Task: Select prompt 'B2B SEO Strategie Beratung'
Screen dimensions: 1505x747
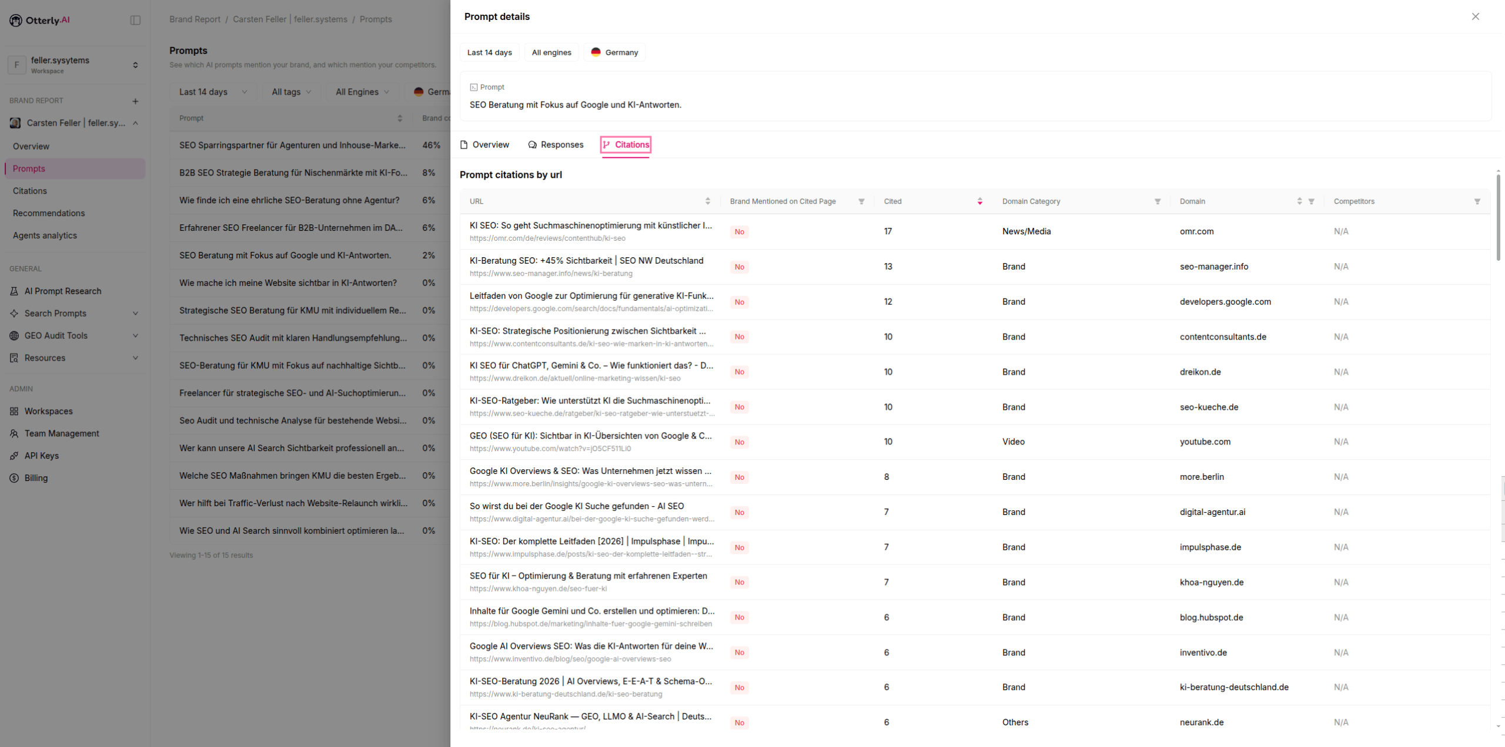Action: click(293, 173)
